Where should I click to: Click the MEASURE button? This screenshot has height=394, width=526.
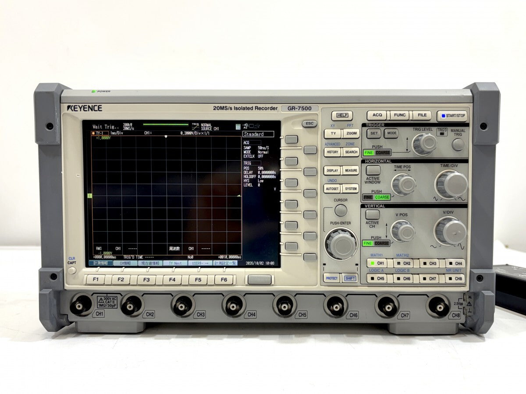[x=351, y=171]
